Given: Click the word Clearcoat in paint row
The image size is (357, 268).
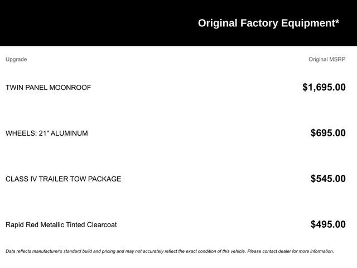Looking at the screenshot, I should pyautogui.click(x=102, y=224).
